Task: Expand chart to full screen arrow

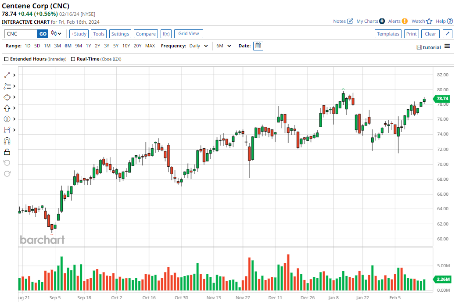Action: [448, 34]
